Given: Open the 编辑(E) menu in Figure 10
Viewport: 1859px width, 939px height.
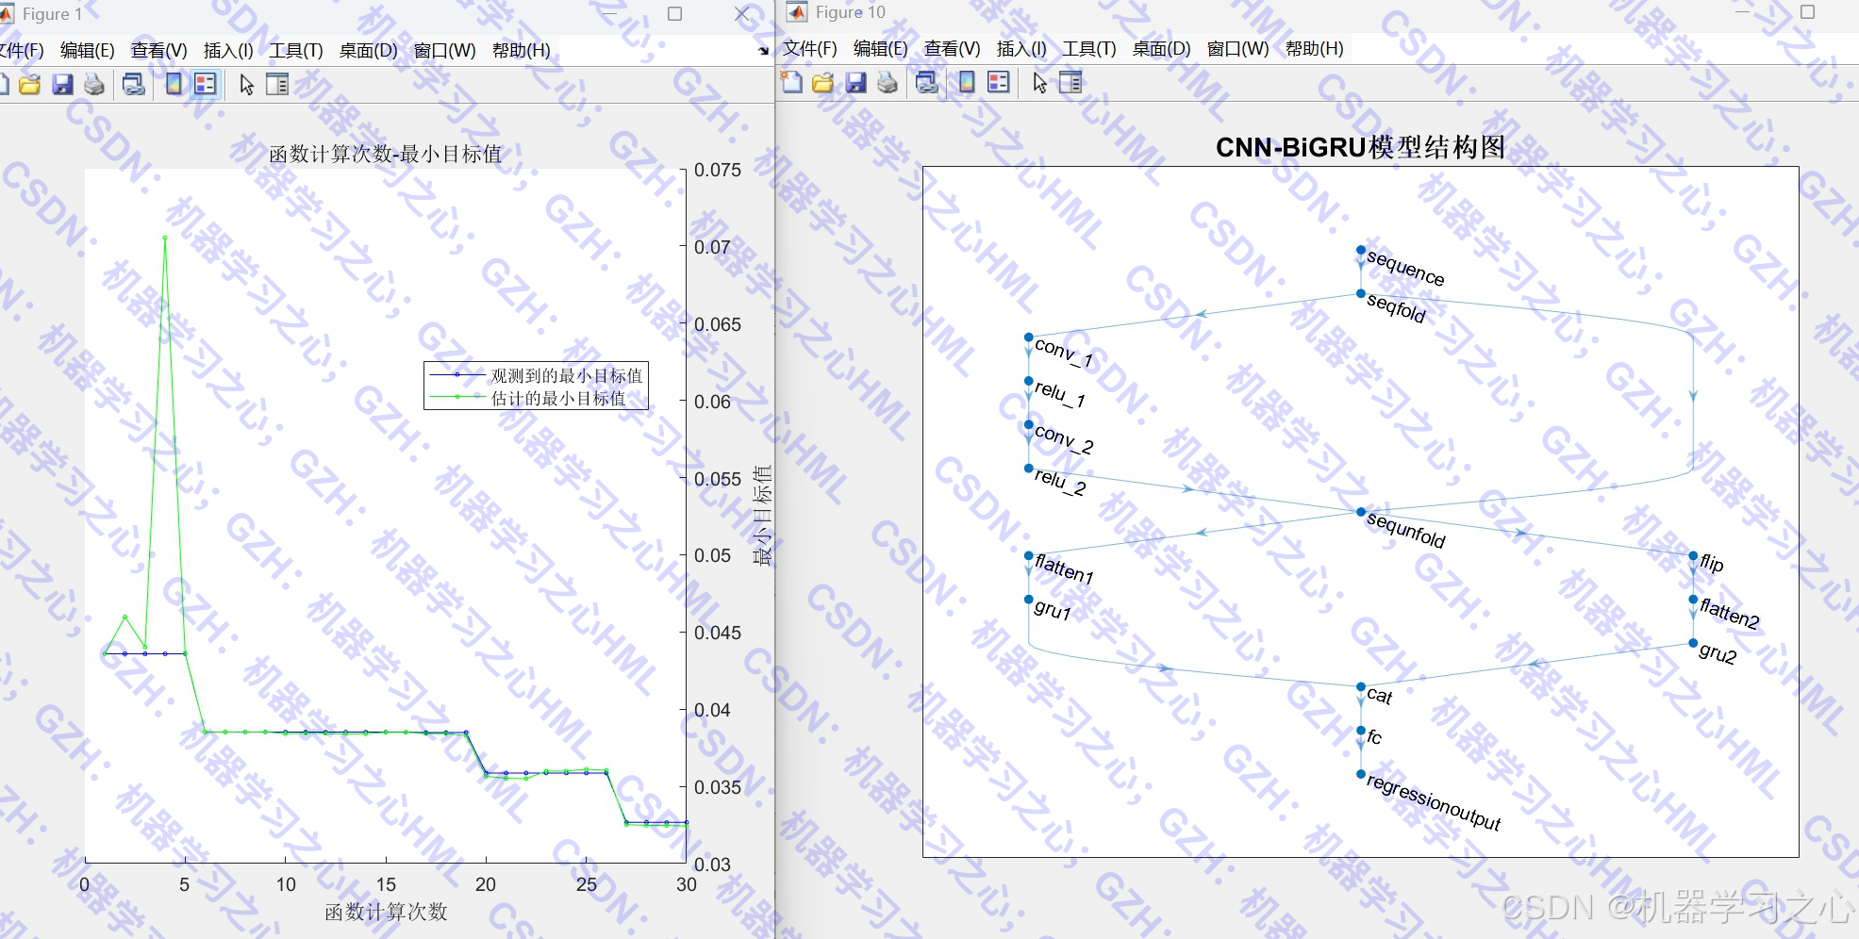Looking at the screenshot, I should pos(880,48).
